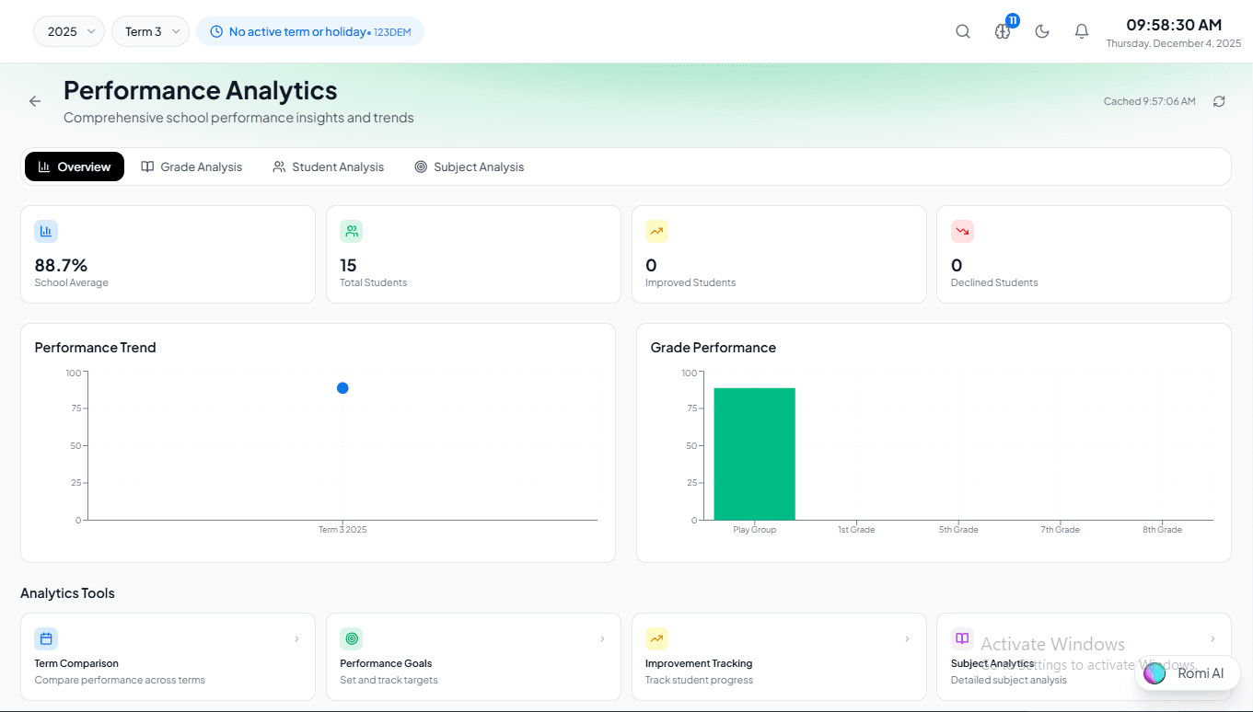1253x712 pixels.
Task: Click the upward trend icon on Improved Students
Action: click(x=656, y=231)
